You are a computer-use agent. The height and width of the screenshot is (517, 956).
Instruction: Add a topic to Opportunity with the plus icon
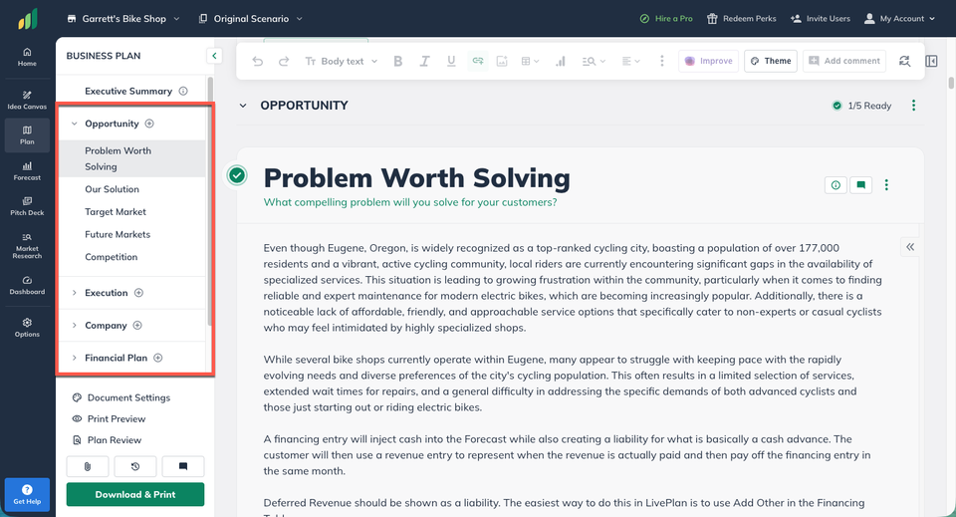(149, 124)
